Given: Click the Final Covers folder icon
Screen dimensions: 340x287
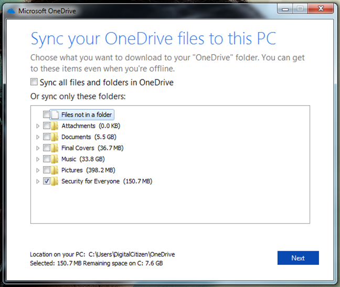Looking at the screenshot, I should pyautogui.click(x=55, y=148).
